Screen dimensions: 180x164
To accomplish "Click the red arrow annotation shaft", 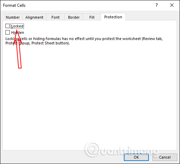I will tap(19, 54).
